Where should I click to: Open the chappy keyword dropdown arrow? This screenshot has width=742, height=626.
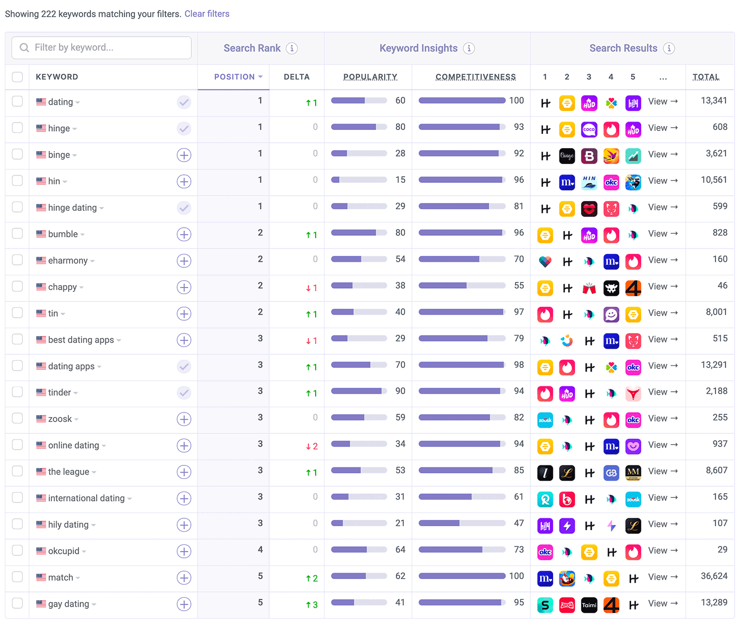tap(82, 288)
